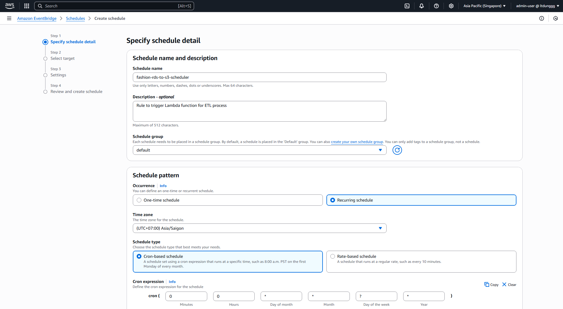563x309 pixels.
Task: Click the AWS search box
Action: [114, 6]
